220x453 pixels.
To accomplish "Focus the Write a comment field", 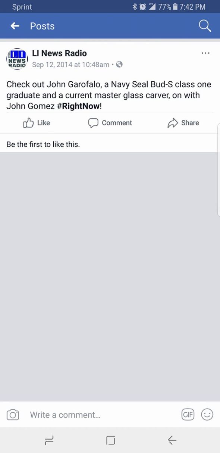I will point(101,415).
